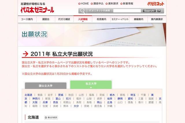Click the greyed 岩手 prefecture text
The image size is (185, 123).
click(x=50, y=95)
